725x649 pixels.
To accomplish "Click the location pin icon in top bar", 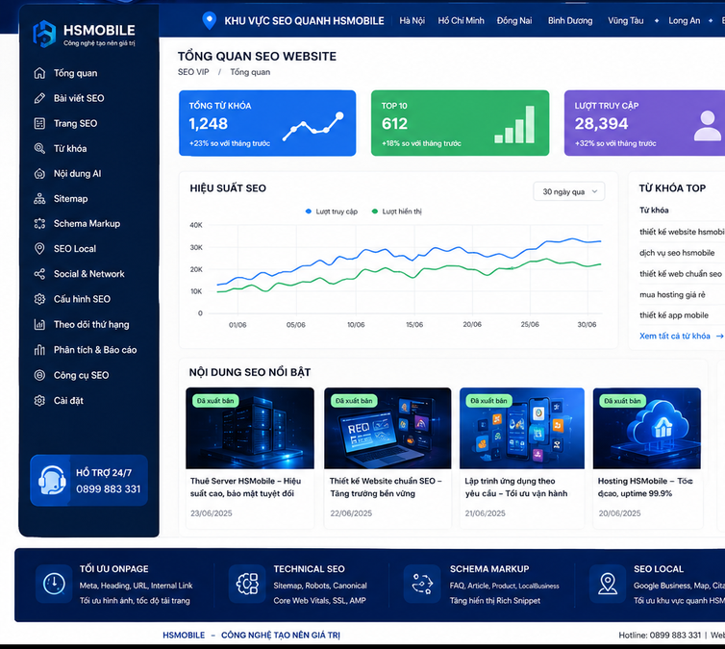I will (x=210, y=20).
